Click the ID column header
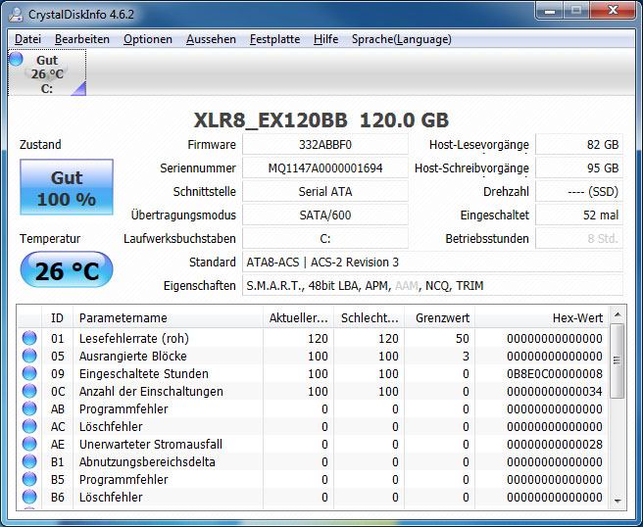The height and width of the screenshot is (527, 643). click(x=58, y=318)
